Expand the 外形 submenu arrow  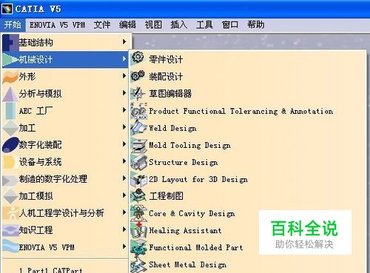coord(124,75)
